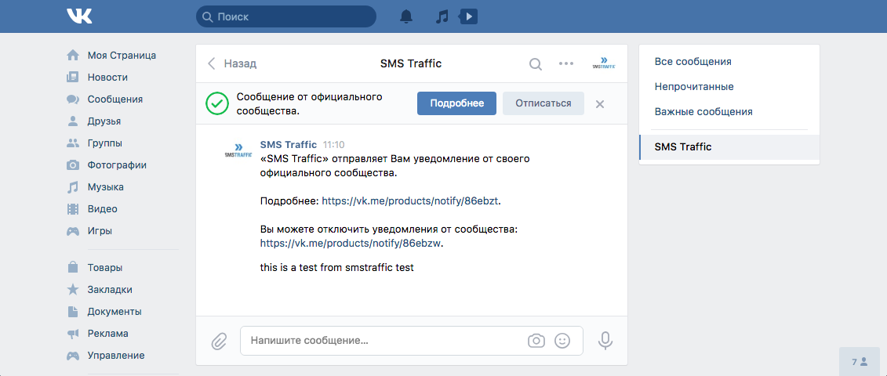Open SMS Traffic sender name in the message
887x376 pixels.
(289, 144)
